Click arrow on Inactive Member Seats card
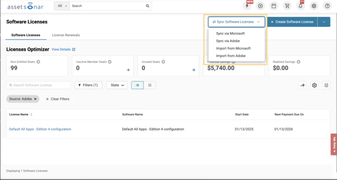The image size is (337, 180). (x=128, y=70)
